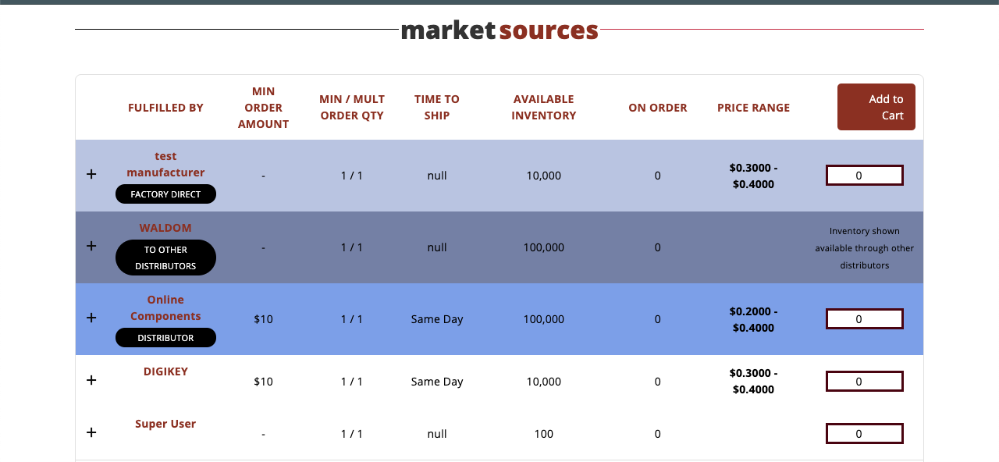The image size is (999, 462).
Task: Click the AVAILABLE INVENTORY column header
Action: [x=544, y=107]
